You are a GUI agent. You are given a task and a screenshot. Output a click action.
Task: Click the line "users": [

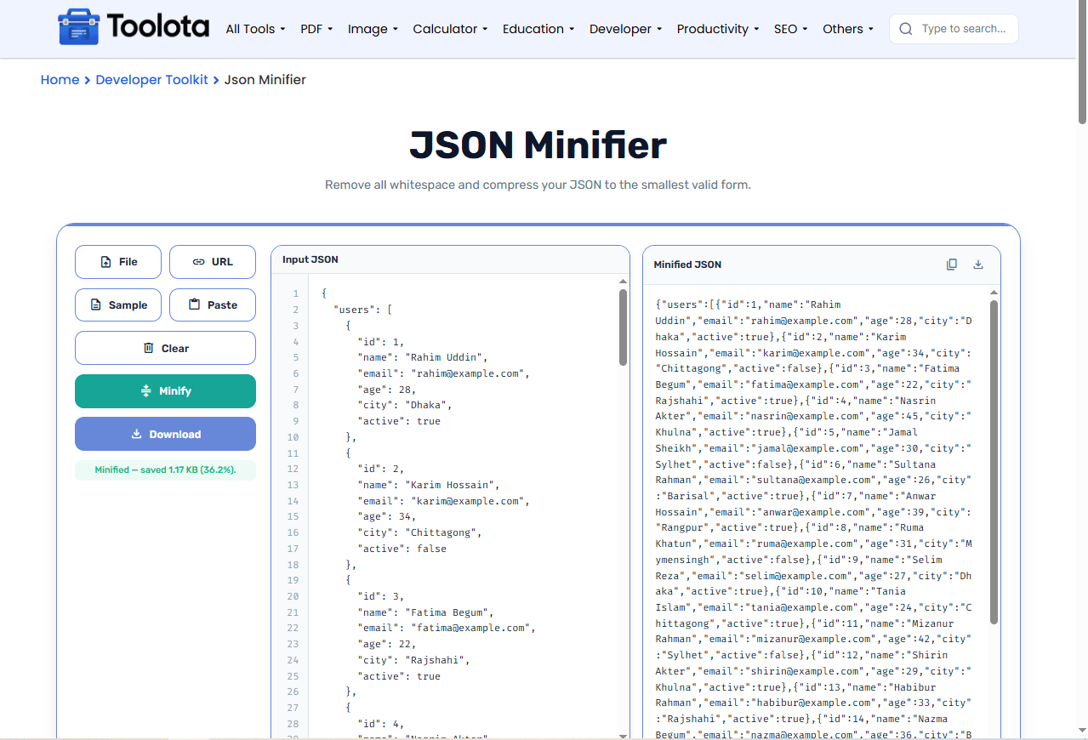[x=363, y=310]
